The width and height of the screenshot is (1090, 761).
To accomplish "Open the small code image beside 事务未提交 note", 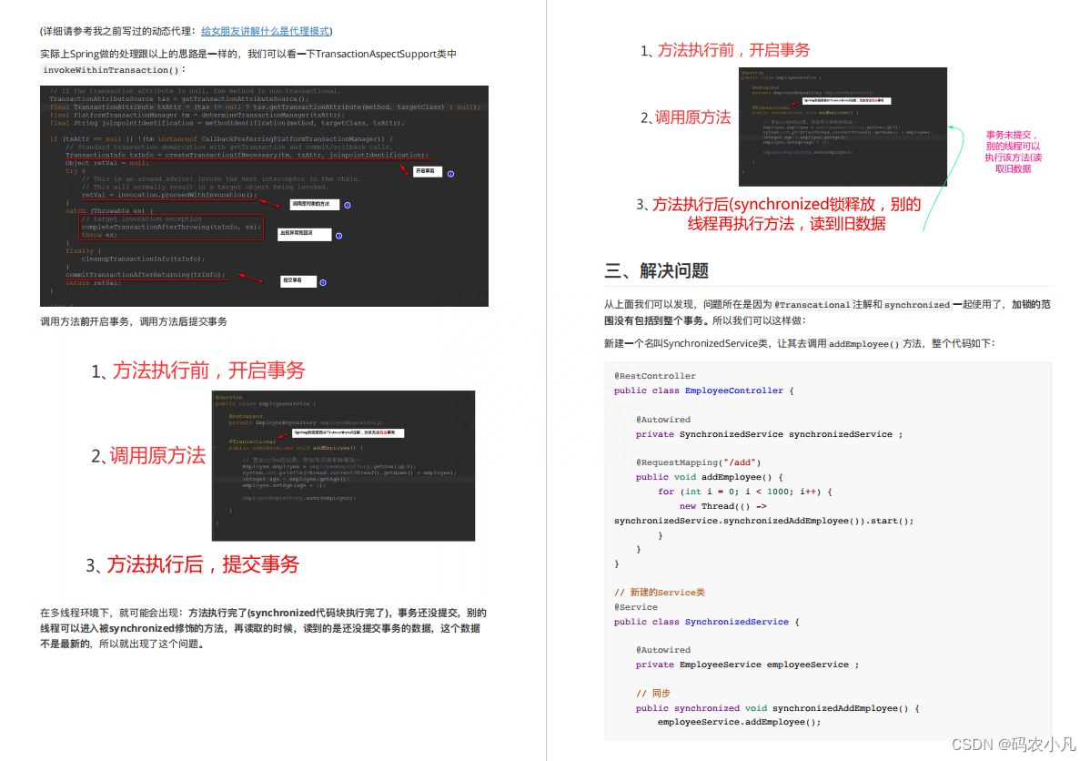I will click(843, 127).
